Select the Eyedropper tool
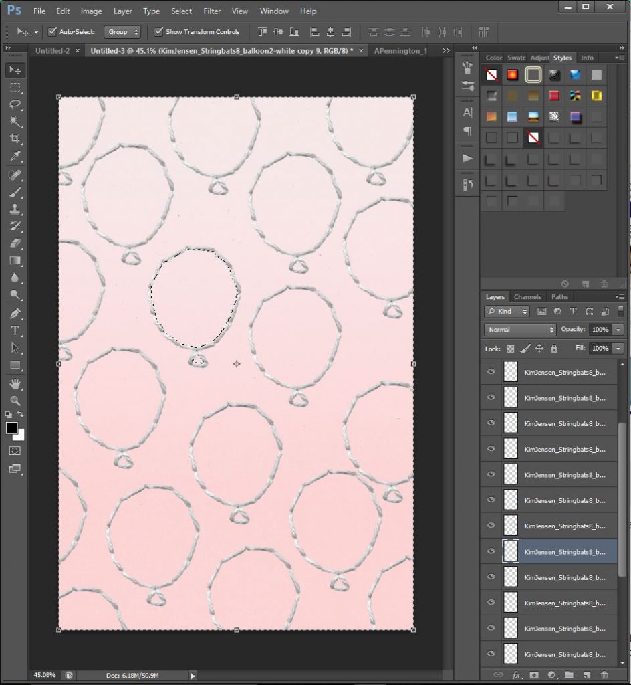This screenshot has width=631, height=685. (15, 156)
